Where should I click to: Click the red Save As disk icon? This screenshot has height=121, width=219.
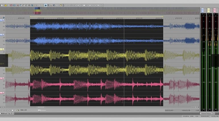point(11,5)
